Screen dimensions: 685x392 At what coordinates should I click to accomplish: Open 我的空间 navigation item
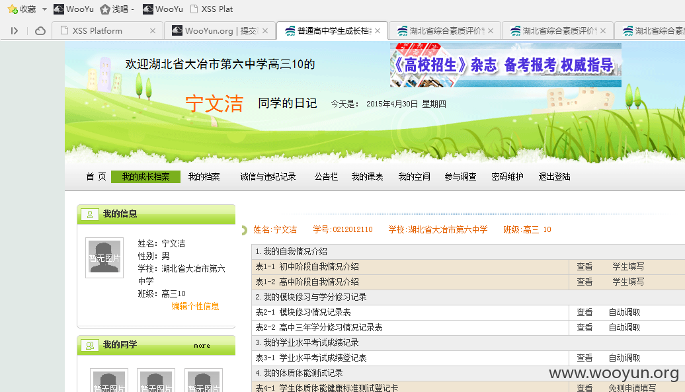[414, 176]
